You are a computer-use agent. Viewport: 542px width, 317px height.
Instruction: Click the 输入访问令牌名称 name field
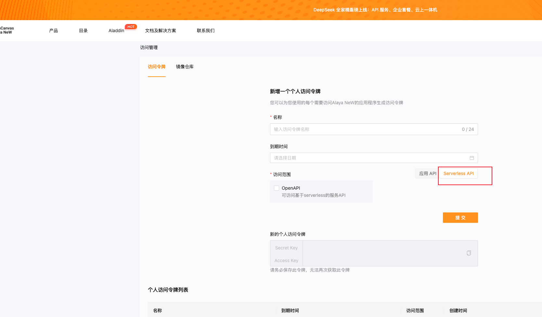364,129
